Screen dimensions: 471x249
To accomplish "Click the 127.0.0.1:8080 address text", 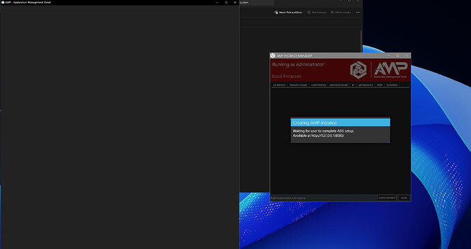I will point(328,136).
